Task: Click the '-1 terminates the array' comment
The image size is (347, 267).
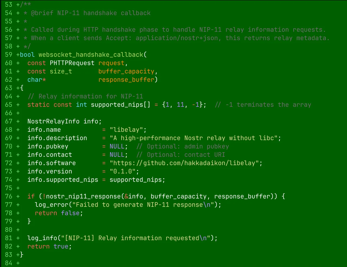Action: pyautogui.click(x=268, y=105)
